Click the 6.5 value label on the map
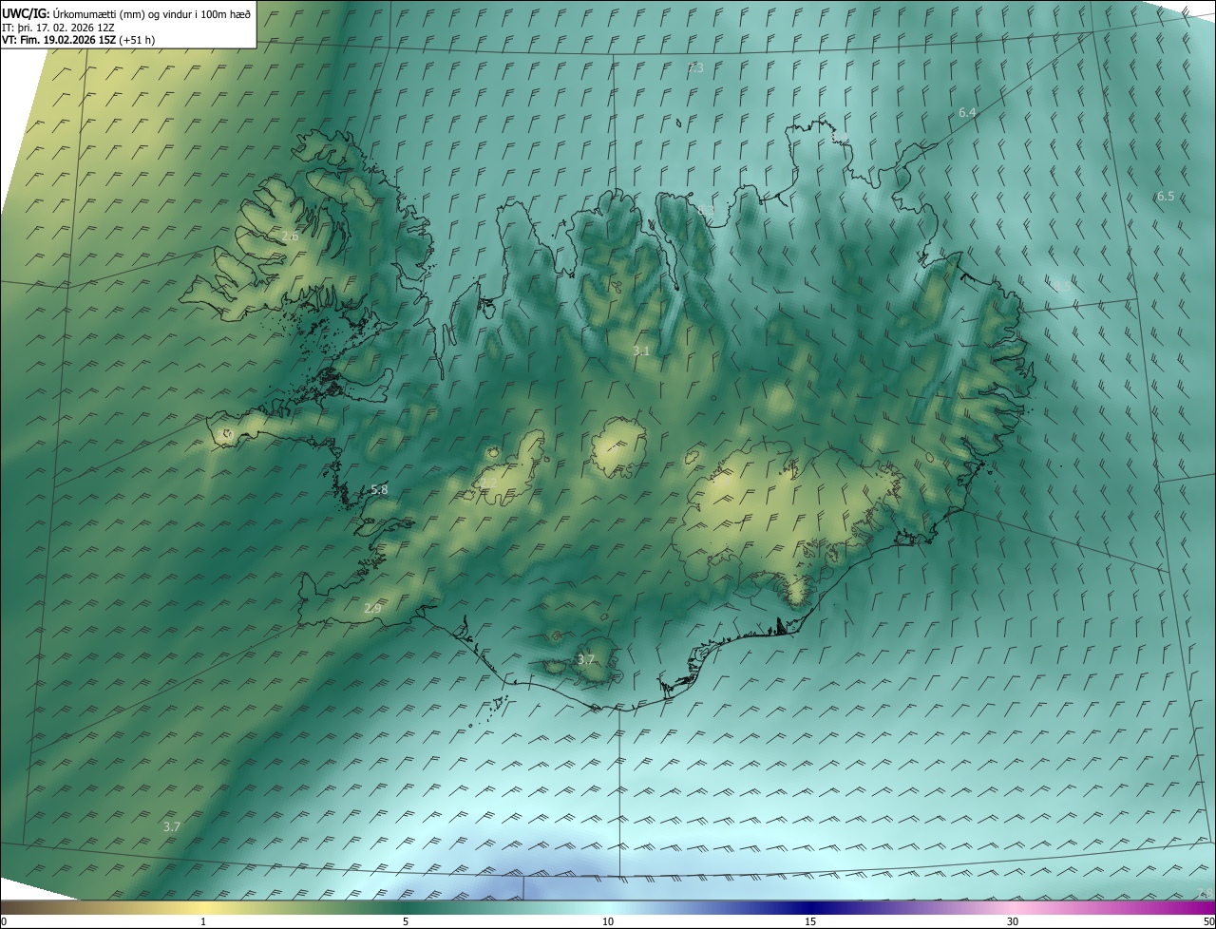 1166,196
